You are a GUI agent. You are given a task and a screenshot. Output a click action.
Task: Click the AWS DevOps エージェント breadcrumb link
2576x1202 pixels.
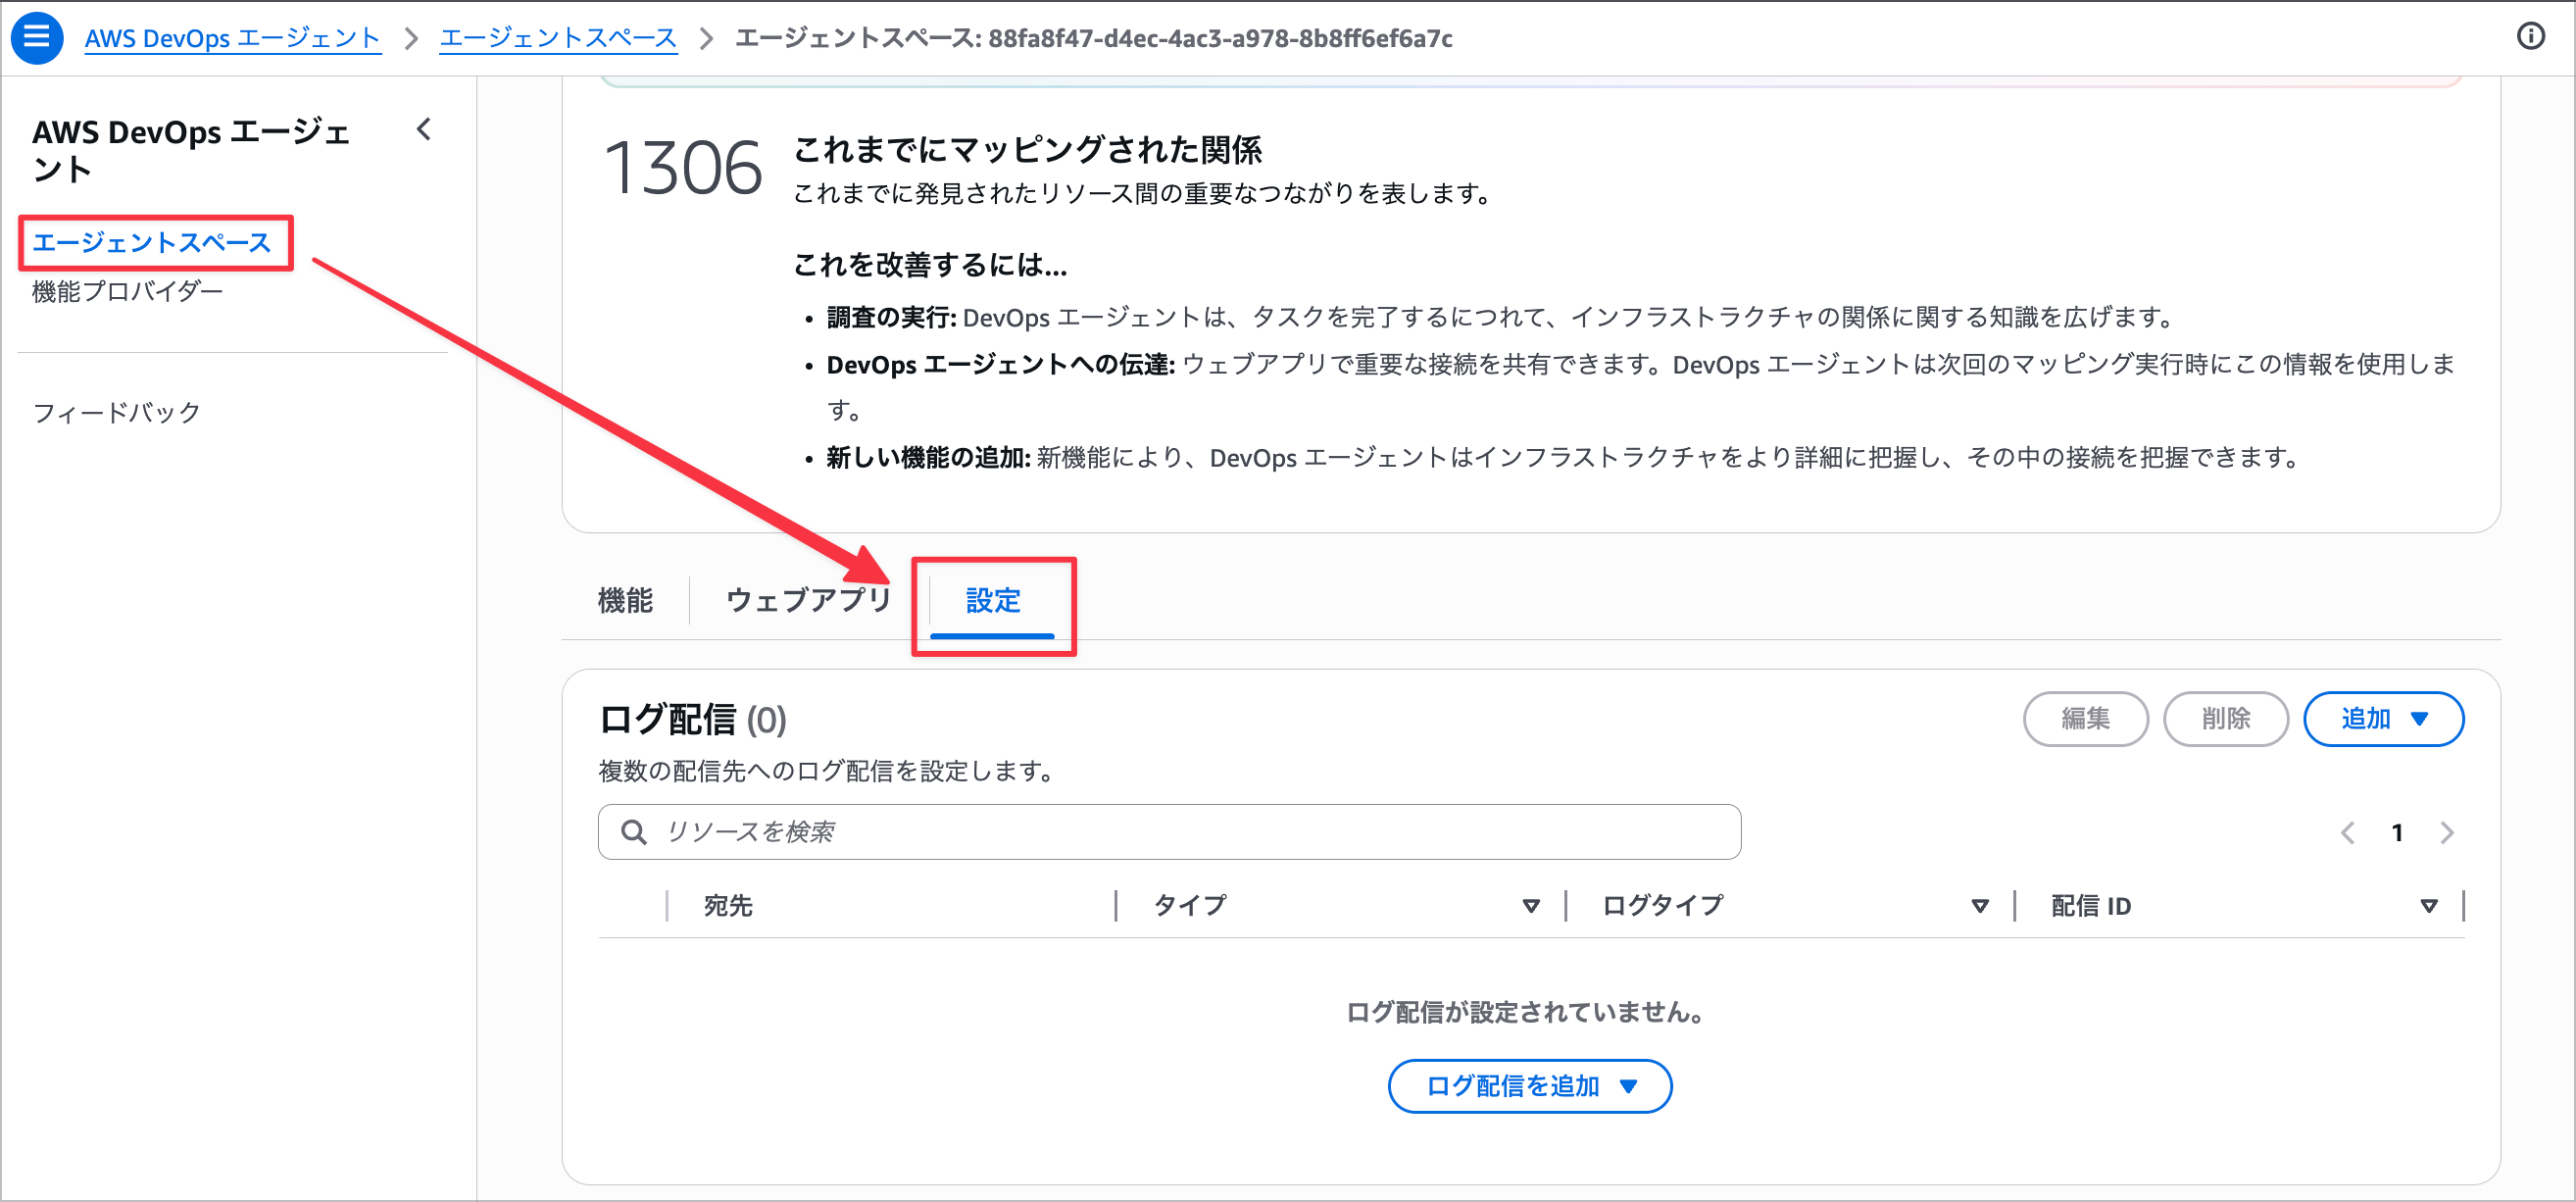pos(232,38)
